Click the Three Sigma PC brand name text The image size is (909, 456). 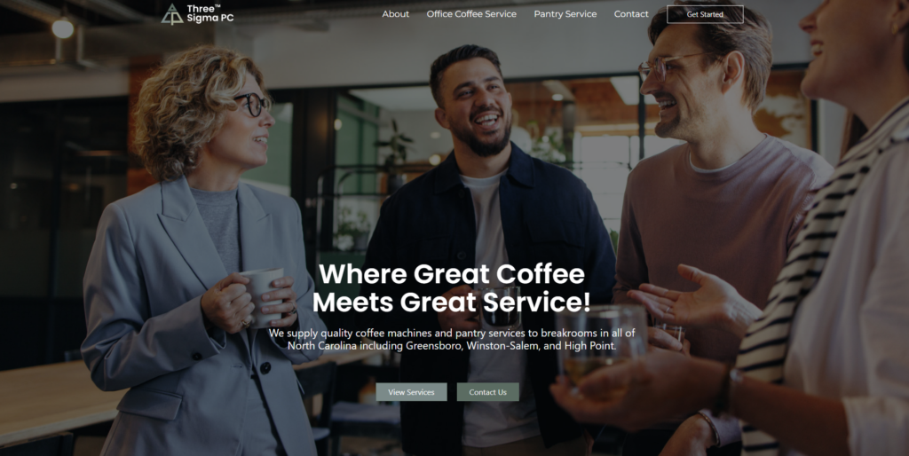[x=209, y=13]
